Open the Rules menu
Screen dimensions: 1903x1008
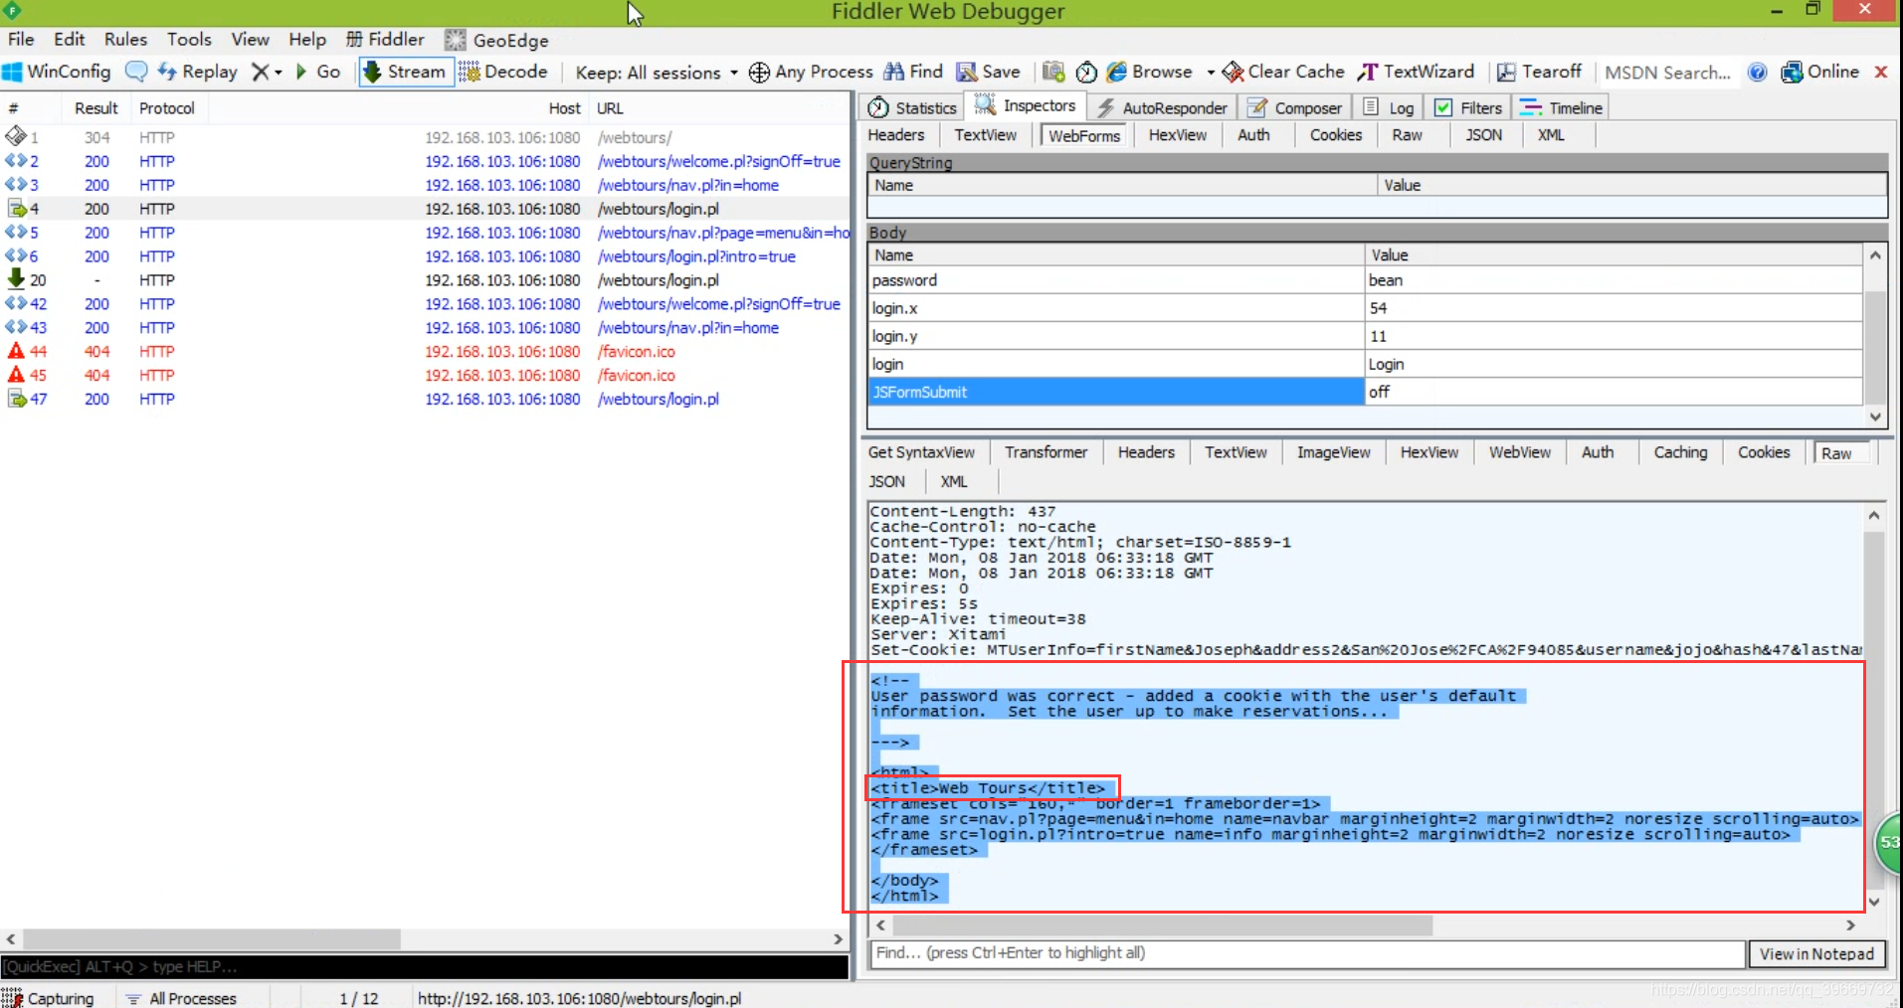click(x=125, y=39)
